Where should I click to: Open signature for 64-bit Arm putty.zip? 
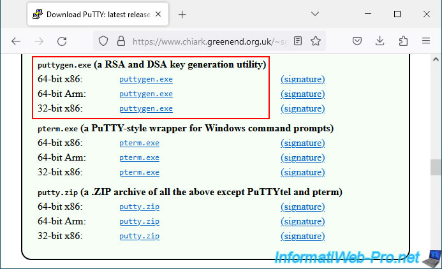pos(302,221)
